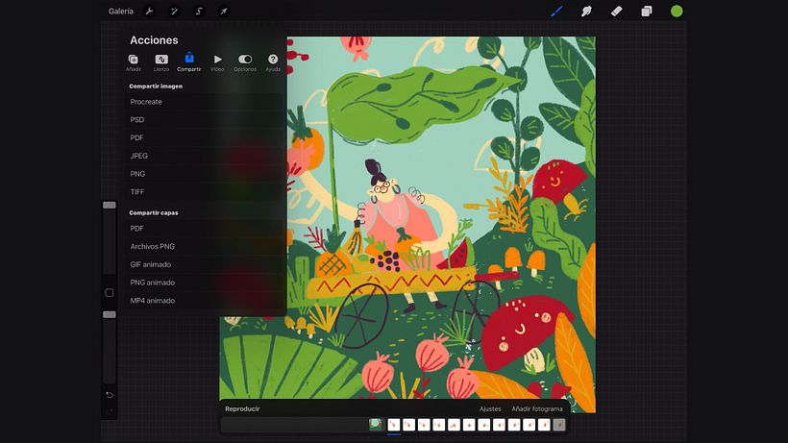788x443 pixels.
Task: Select the last grayed frame thumbnail
Action: [559, 425]
